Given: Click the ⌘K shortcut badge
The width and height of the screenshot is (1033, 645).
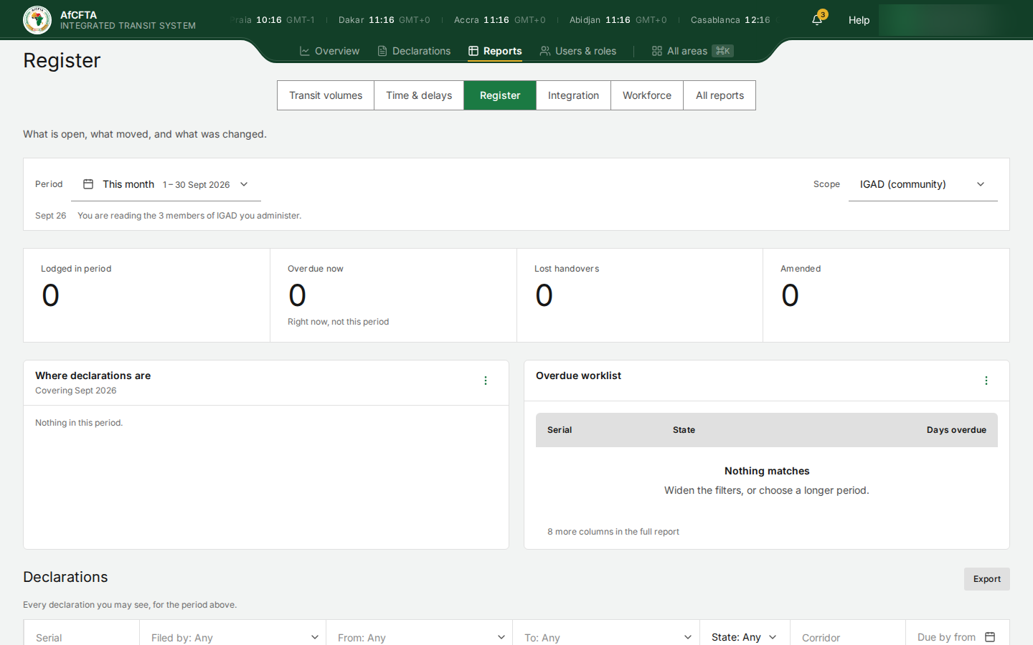Looking at the screenshot, I should pos(722,51).
